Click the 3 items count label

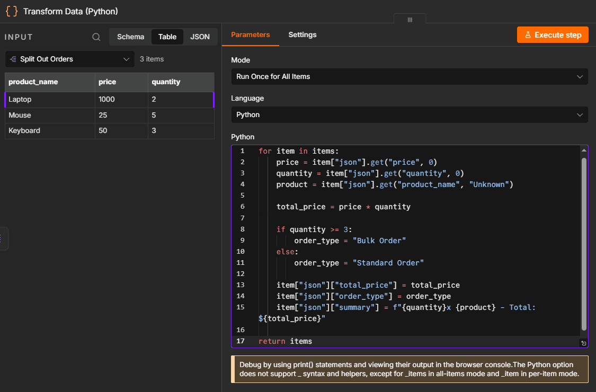152,59
